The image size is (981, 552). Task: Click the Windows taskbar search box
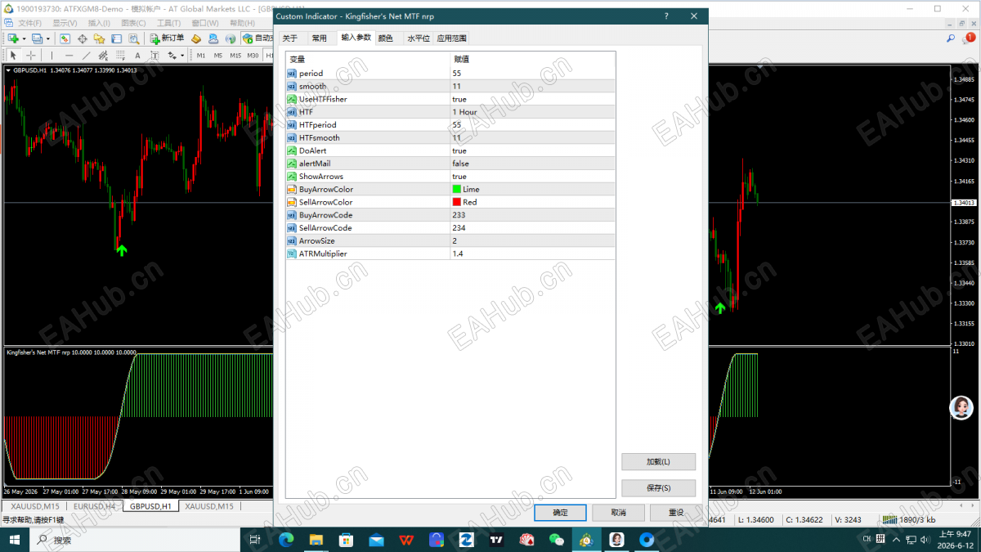(x=135, y=540)
